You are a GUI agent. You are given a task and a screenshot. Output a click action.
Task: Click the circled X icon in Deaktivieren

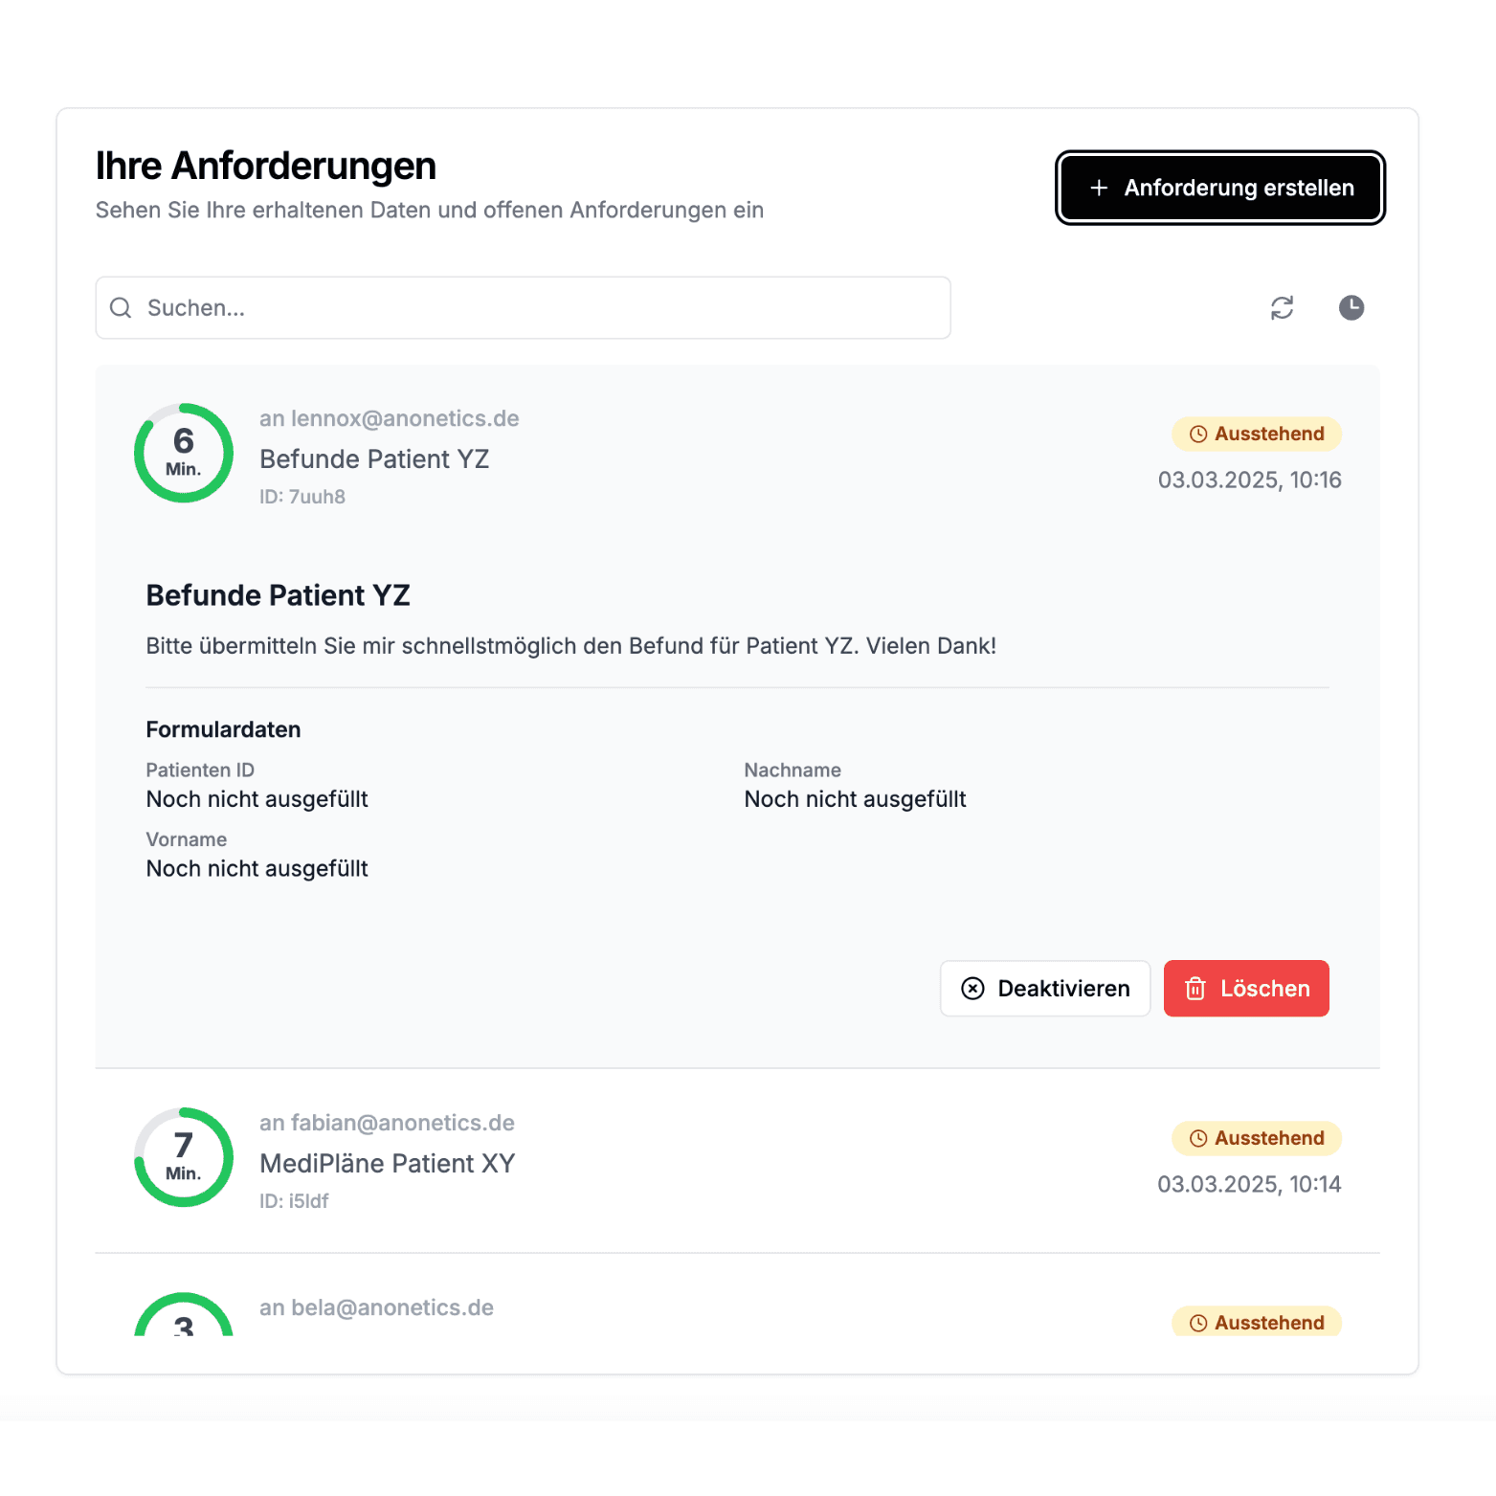[x=972, y=989]
